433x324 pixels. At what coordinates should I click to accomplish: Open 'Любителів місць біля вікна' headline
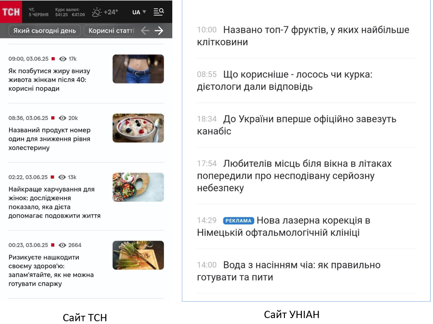tap(294, 176)
